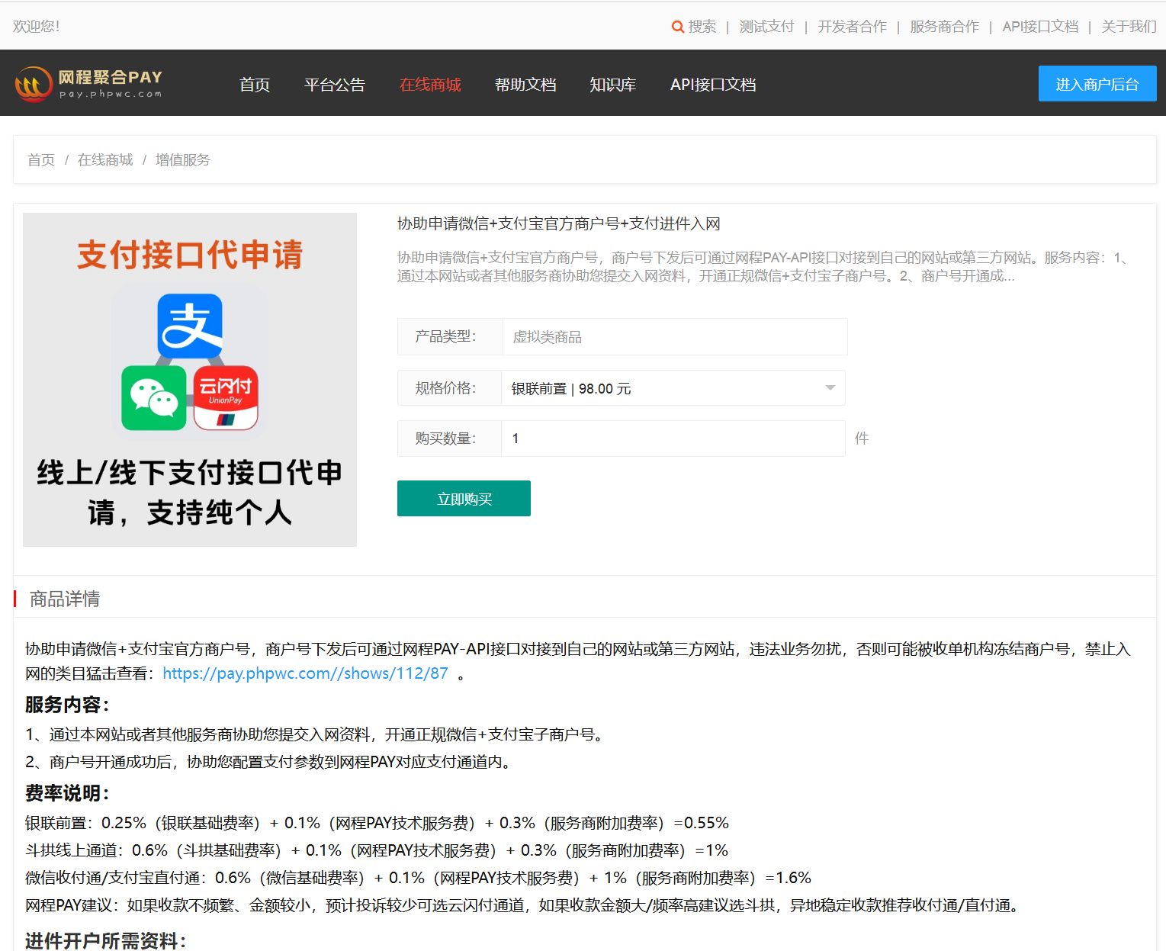1166x951 pixels.
Task: Open the 产品类型 selection field
Action: pyautogui.click(x=673, y=336)
